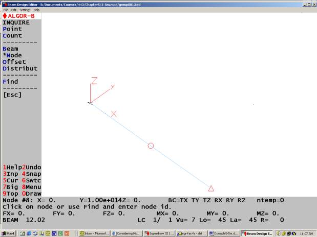Image resolution: width=317 pixels, height=237 pixels.
Task: Open the Windows Start menu
Action: pos(9,233)
